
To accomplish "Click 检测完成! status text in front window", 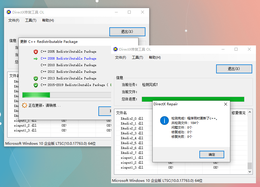I will pos(150,85).
